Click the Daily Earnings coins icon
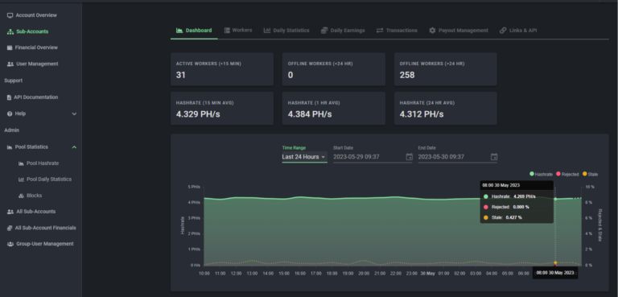This screenshot has width=618, height=297. click(x=324, y=31)
